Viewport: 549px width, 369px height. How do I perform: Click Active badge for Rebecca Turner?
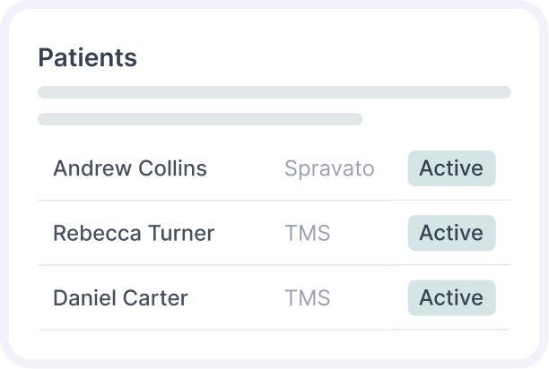pos(451,233)
